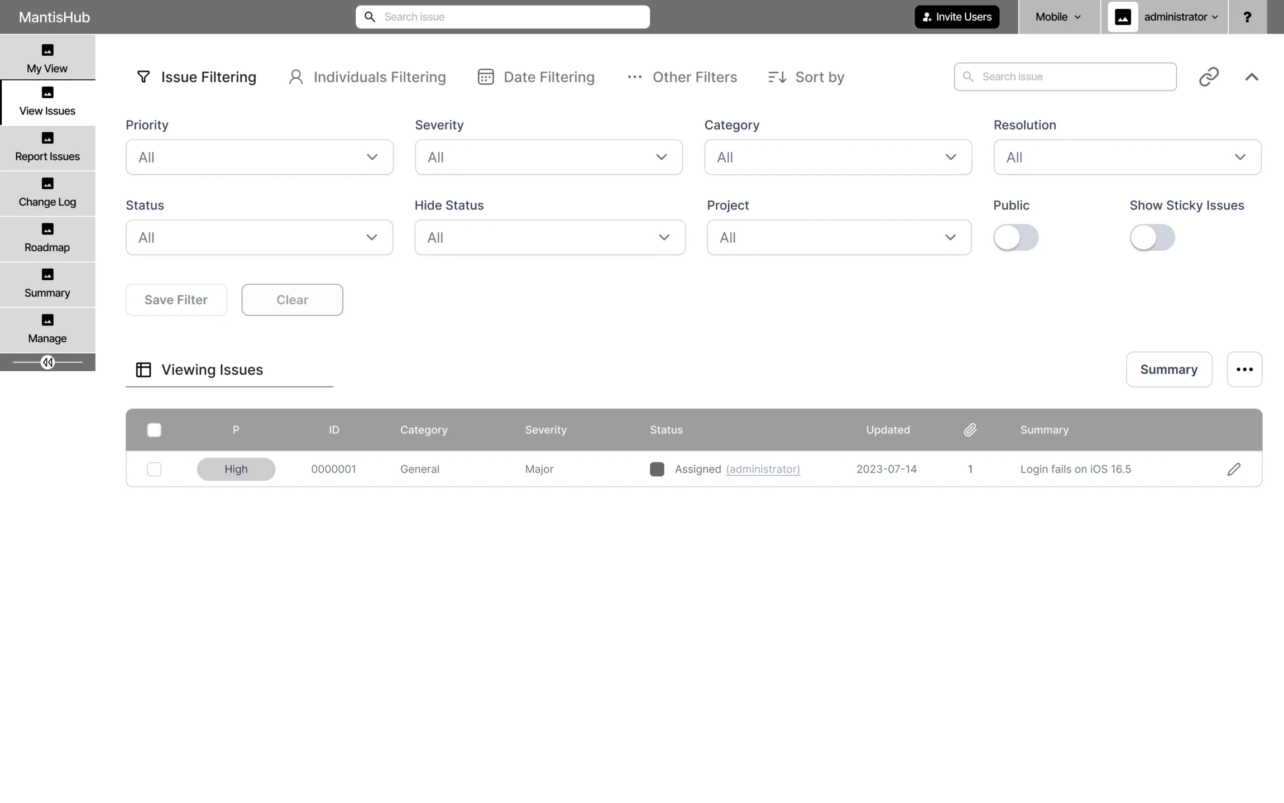1284x803 pixels.
Task: Click the Viewing Issues table icon
Action: pyautogui.click(x=143, y=370)
